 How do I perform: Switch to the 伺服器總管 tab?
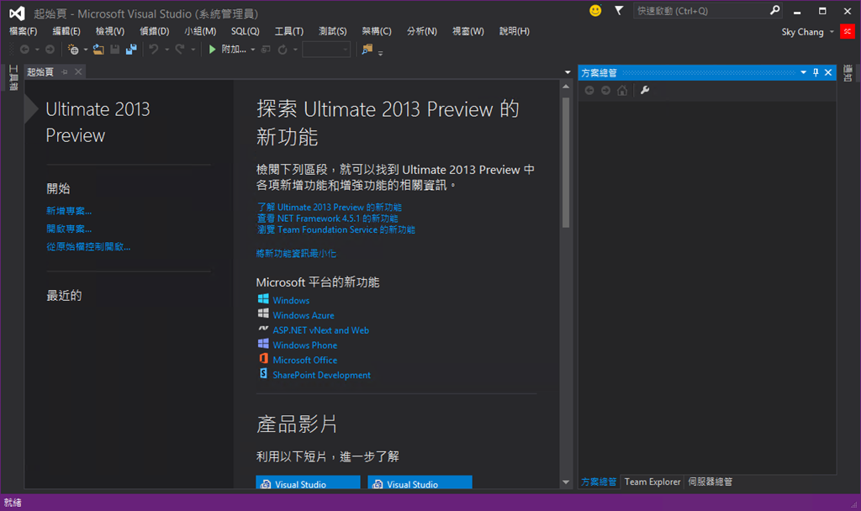[710, 482]
